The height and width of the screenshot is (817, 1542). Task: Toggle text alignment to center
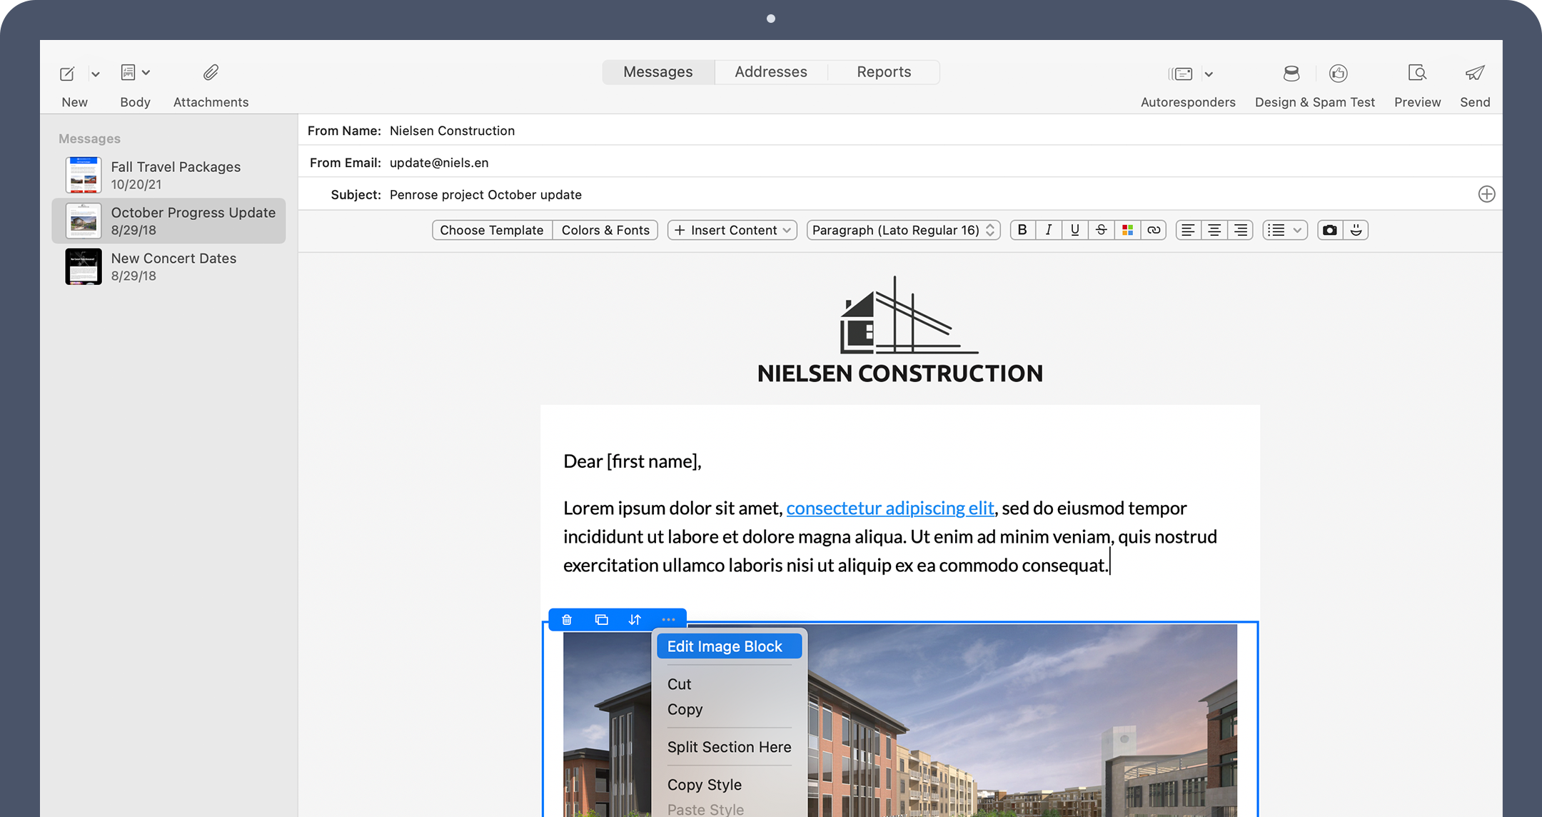(1214, 229)
